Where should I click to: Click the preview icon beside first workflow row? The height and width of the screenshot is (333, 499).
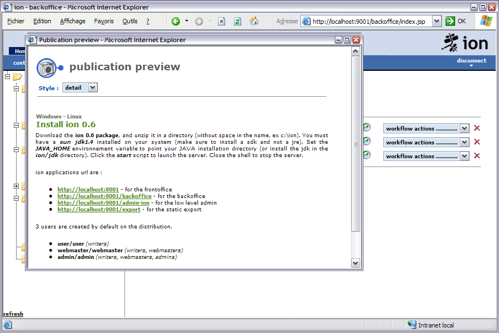tap(367, 127)
